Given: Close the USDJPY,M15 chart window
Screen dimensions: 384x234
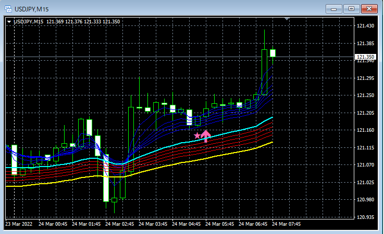Looking at the screenshot, I should click(369, 9).
